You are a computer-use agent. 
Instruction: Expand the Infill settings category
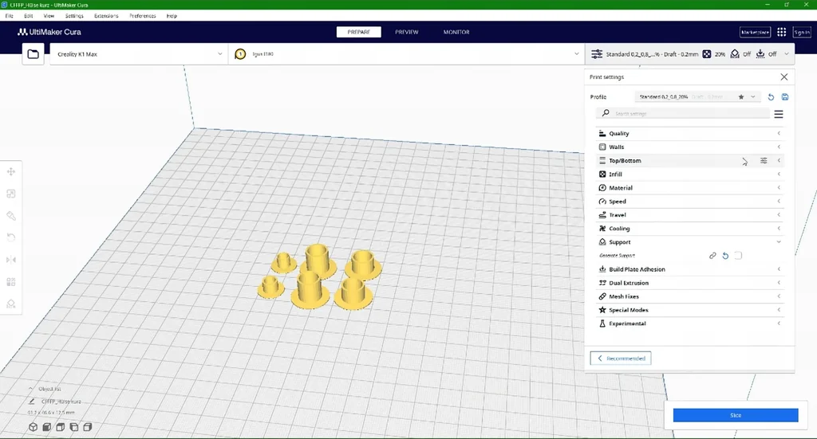click(689, 174)
